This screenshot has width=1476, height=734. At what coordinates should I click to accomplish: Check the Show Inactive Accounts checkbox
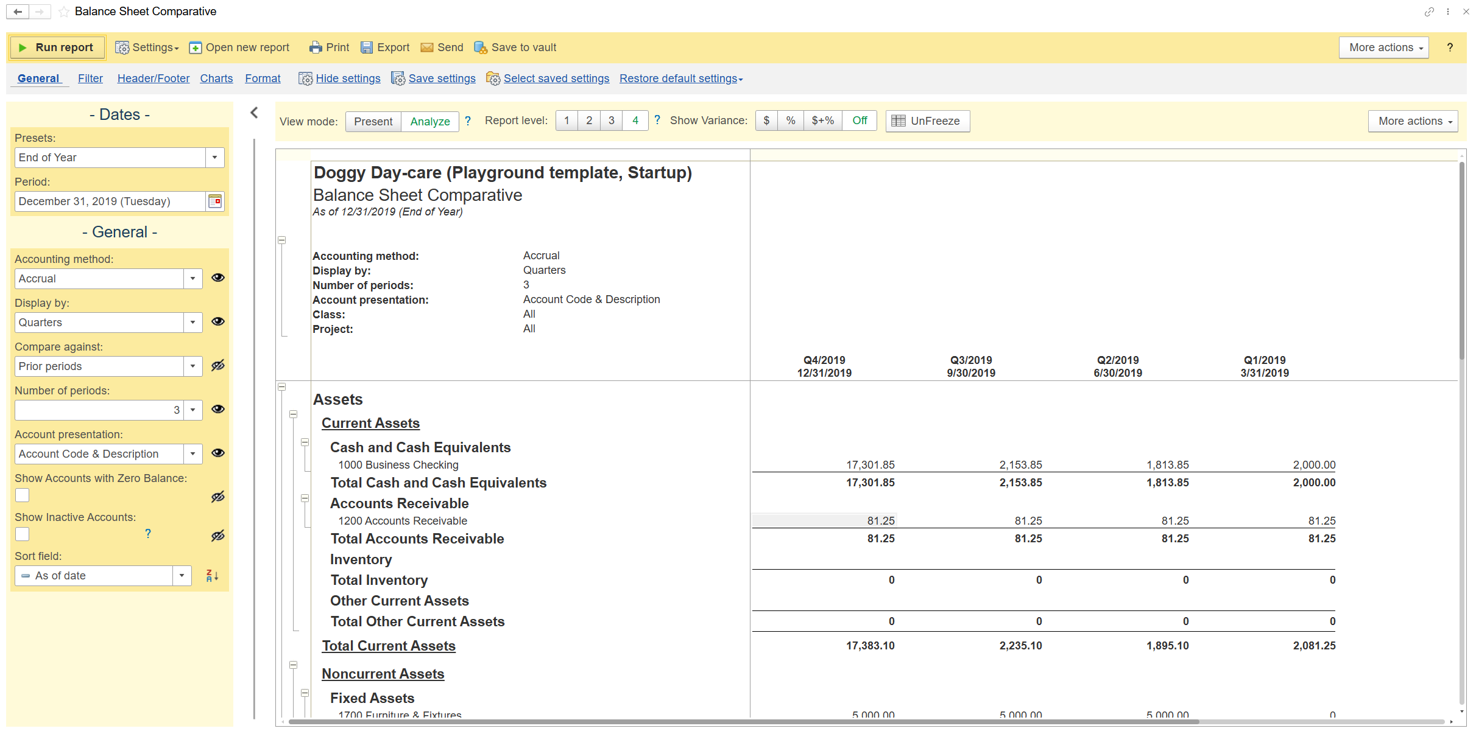[x=23, y=534]
